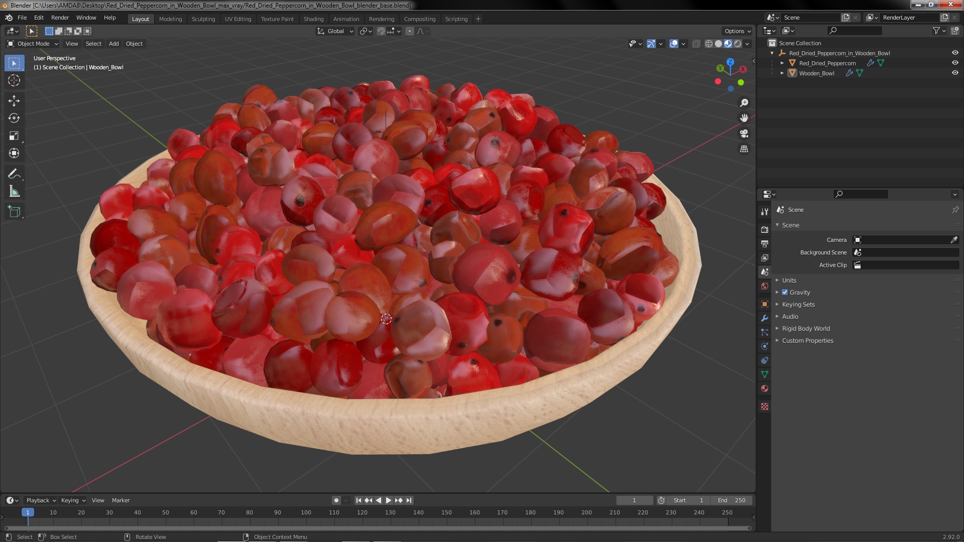Select the Add Cube tool
The image size is (964, 542).
click(14, 212)
